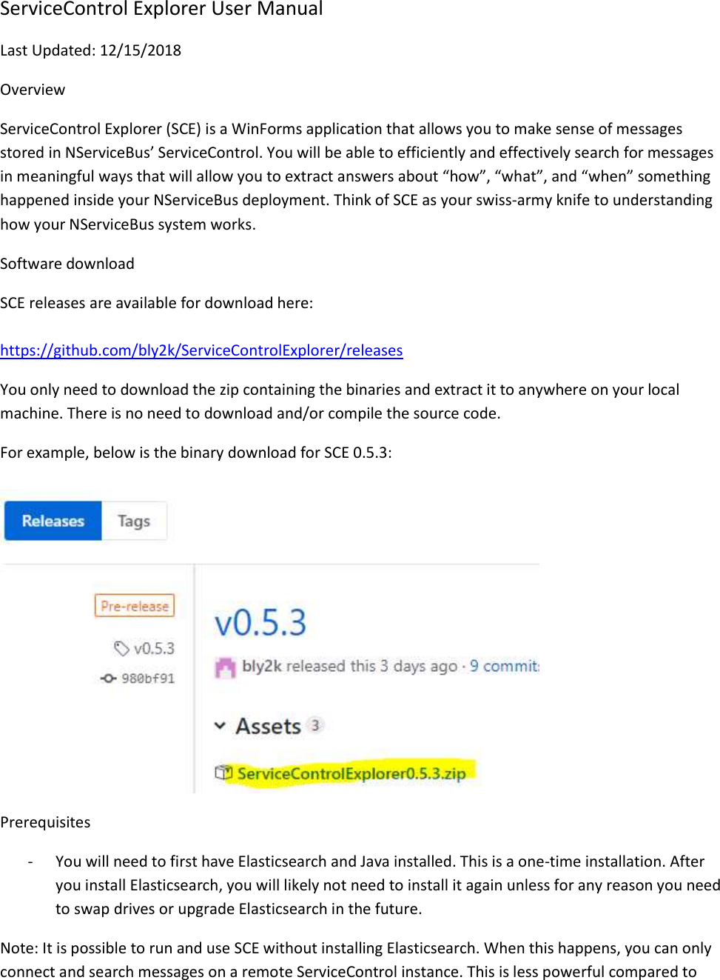Download ServiceControlExplorer0.5.3.zip

point(350,773)
